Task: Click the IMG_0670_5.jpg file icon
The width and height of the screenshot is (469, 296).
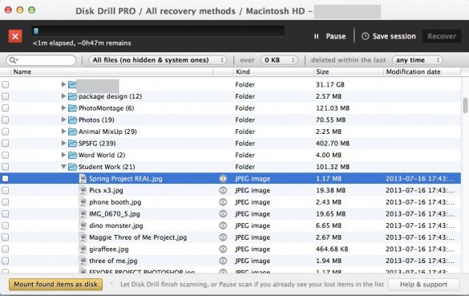Action: click(83, 213)
